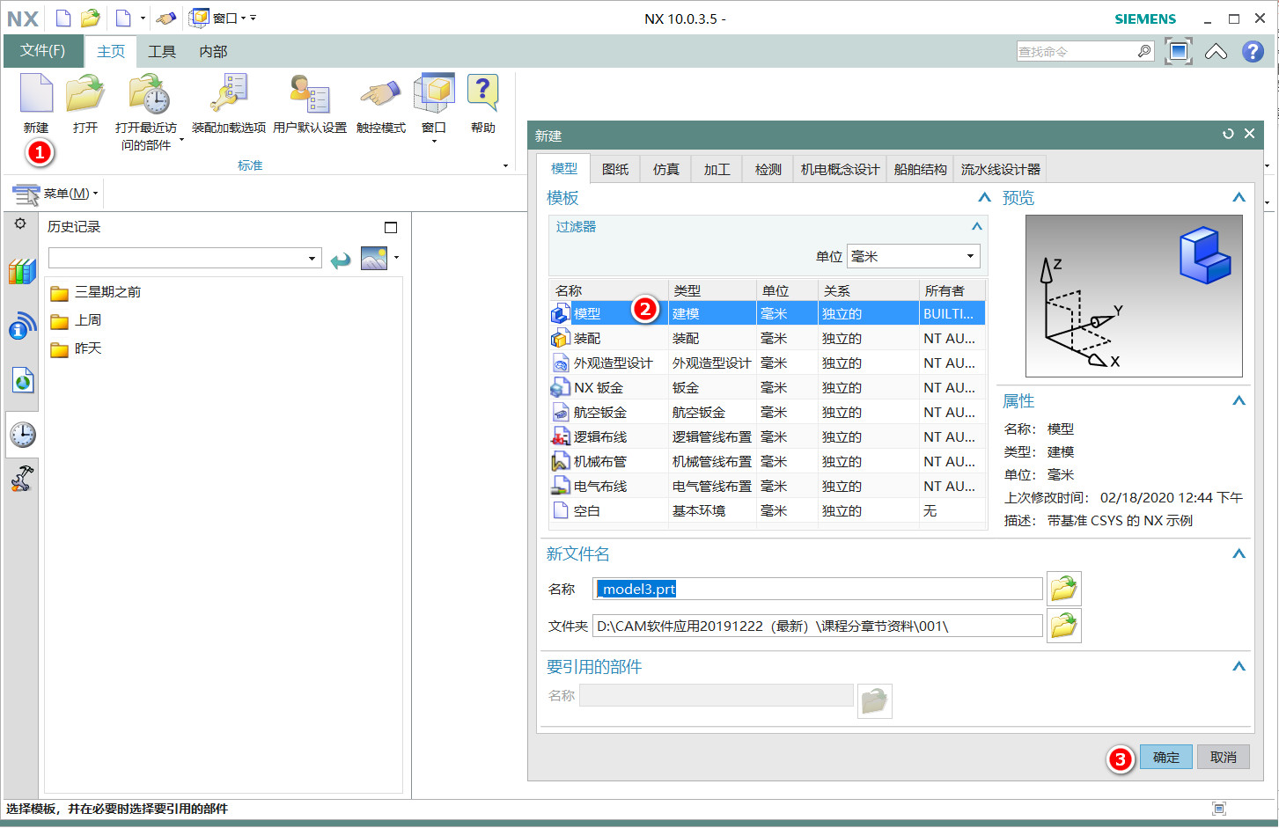Select the NX Sheet Metal (NX 钣金) template row

(x=599, y=387)
